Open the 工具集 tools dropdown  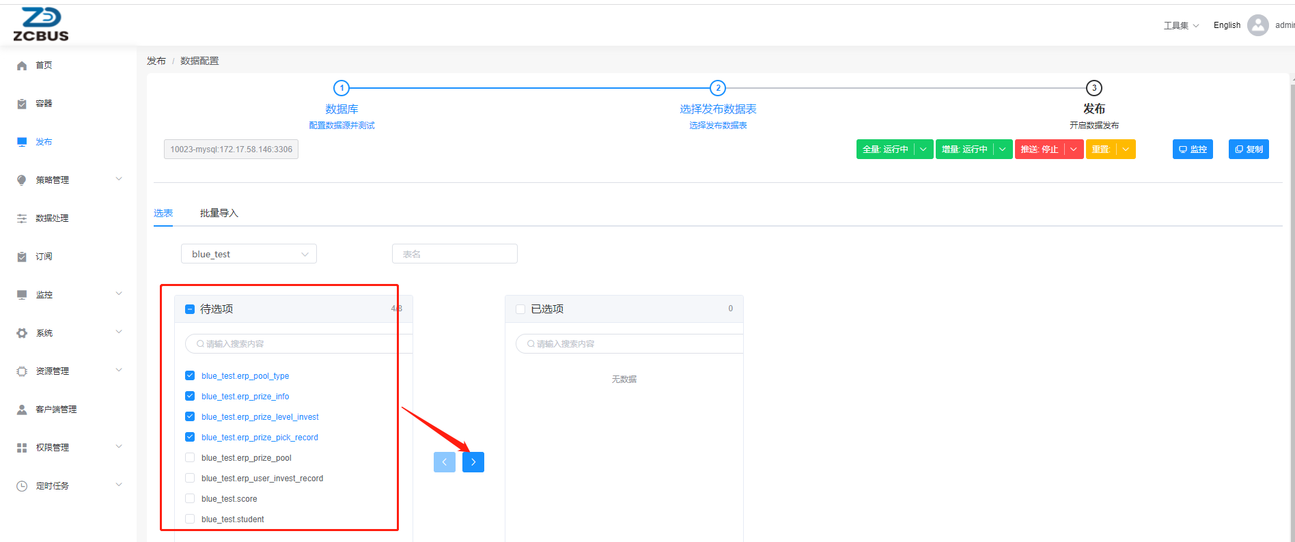click(x=1181, y=25)
